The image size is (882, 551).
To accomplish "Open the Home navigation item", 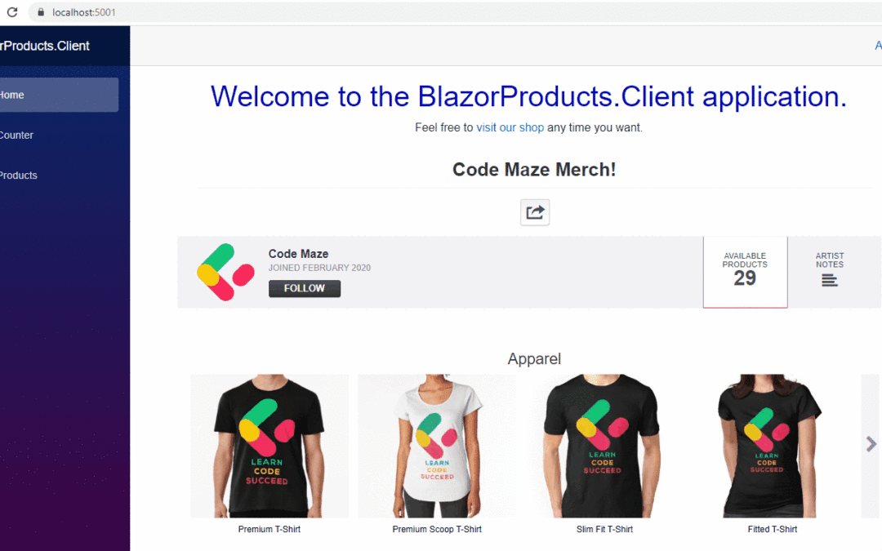I will coord(59,95).
